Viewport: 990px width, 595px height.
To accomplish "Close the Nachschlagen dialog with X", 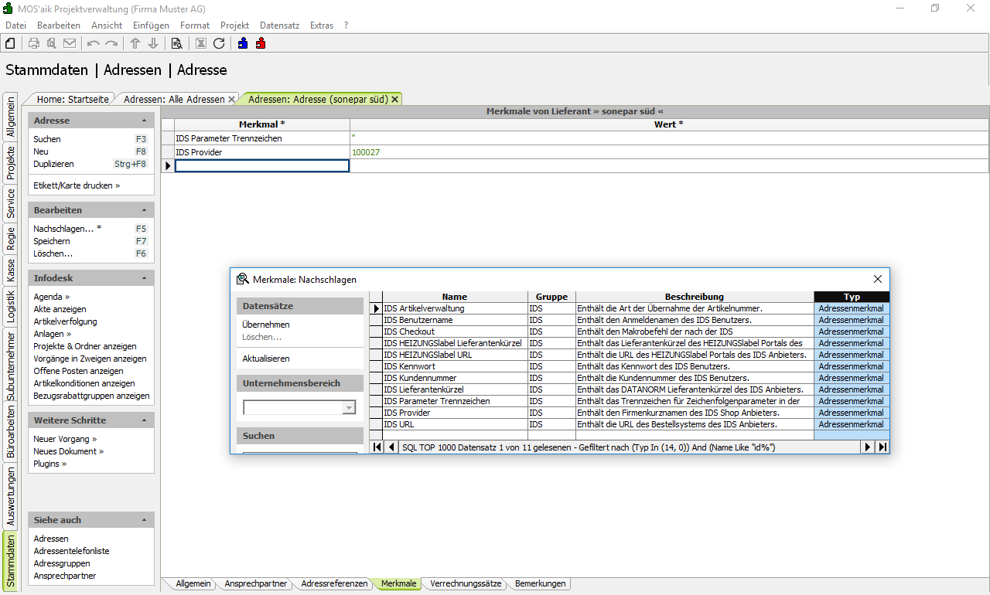I will coord(877,279).
